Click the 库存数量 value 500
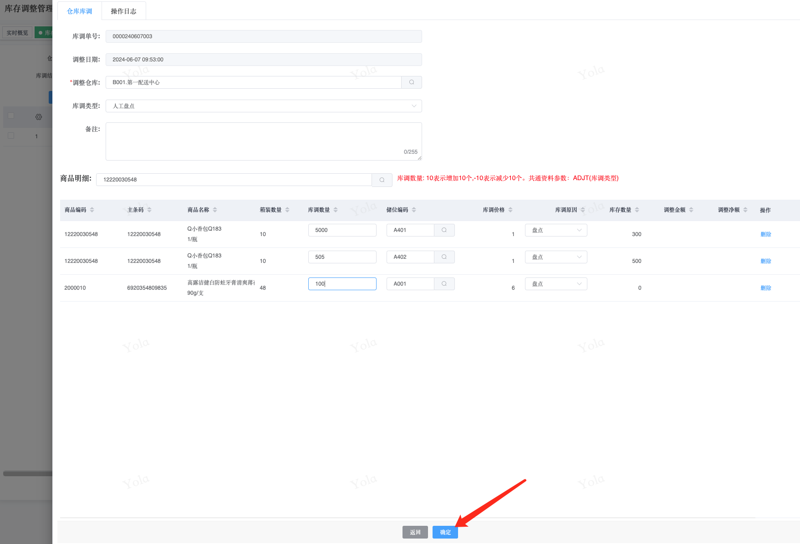Image resolution: width=800 pixels, height=544 pixels. click(637, 261)
